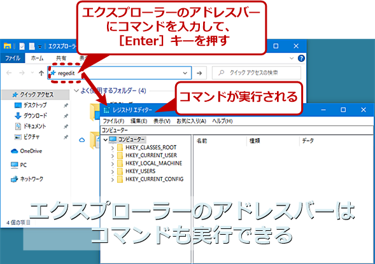Click the pin icon beside ダウンロード
The width and height of the screenshot is (375, 264).
pyautogui.click(x=66, y=116)
